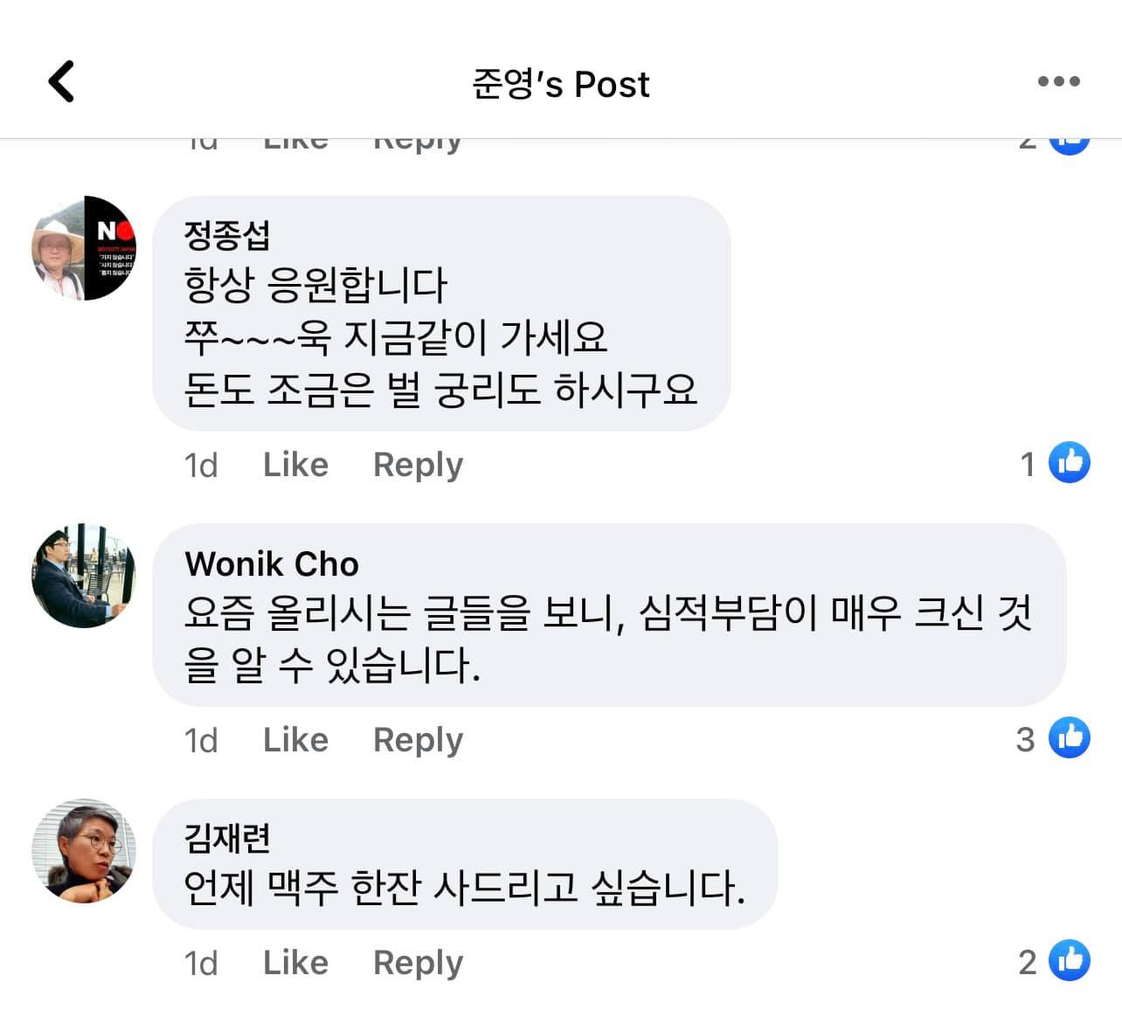Open the three-dot more options menu
The height and width of the screenshot is (1010, 1122).
tap(1058, 82)
